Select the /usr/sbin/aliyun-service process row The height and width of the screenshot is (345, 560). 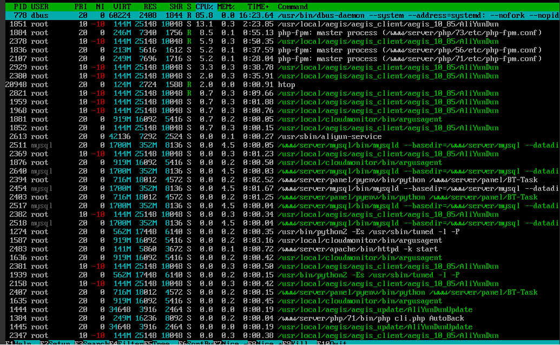click(325, 136)
